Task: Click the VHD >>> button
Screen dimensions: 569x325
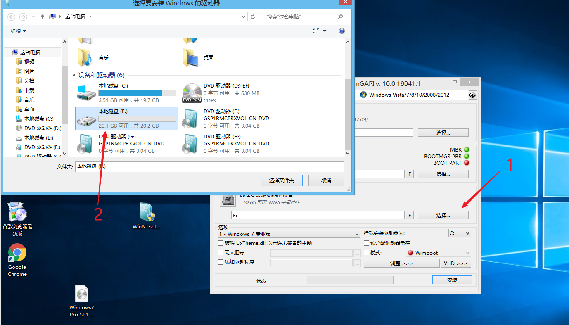Action: click(456, 263)
